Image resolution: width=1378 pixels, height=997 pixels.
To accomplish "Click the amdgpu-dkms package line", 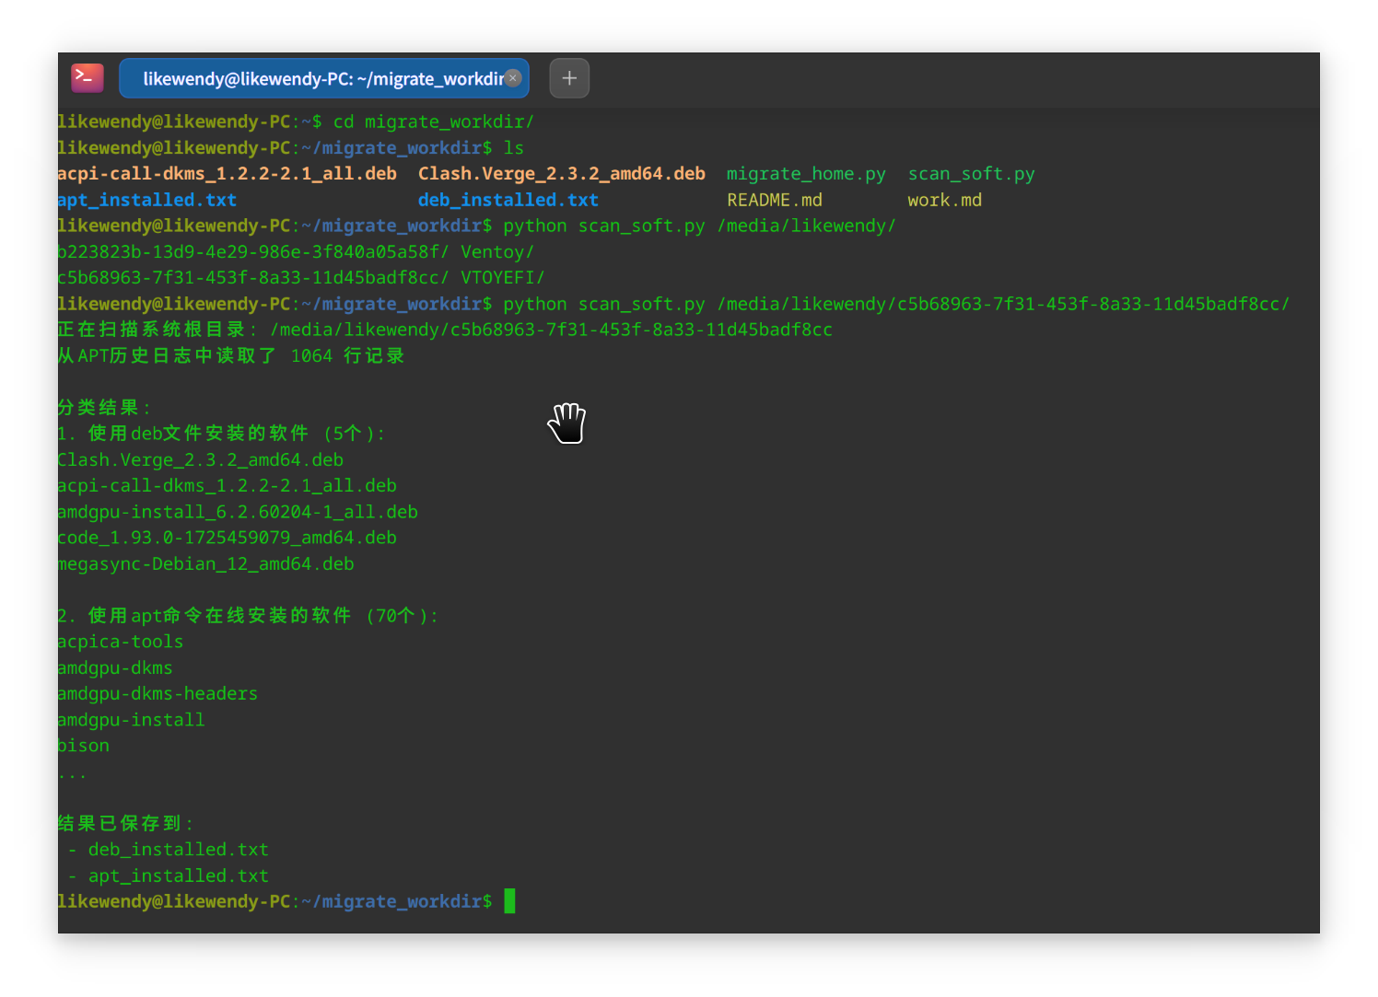I will 115,667.
